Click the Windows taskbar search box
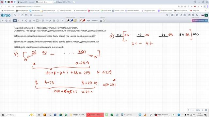209x117 pixels. [21, 115]
